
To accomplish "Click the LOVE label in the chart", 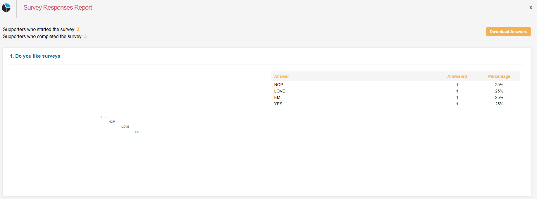I will click(x=125, y=127).
